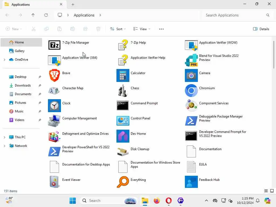This screenshot has height=207, width=276.
Task: Expand the chevron after Applications in address bar
Action: [100, 15]
